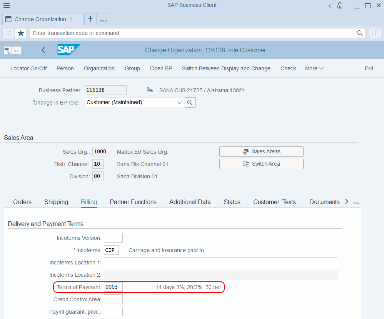Click the Credit Control Area field

pyautogui.click(x=113, y=299)
